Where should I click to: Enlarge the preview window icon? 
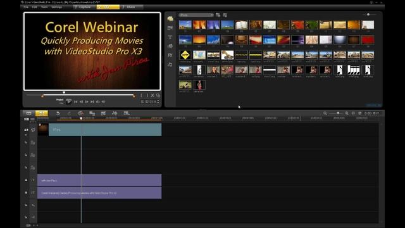point(158,96)
